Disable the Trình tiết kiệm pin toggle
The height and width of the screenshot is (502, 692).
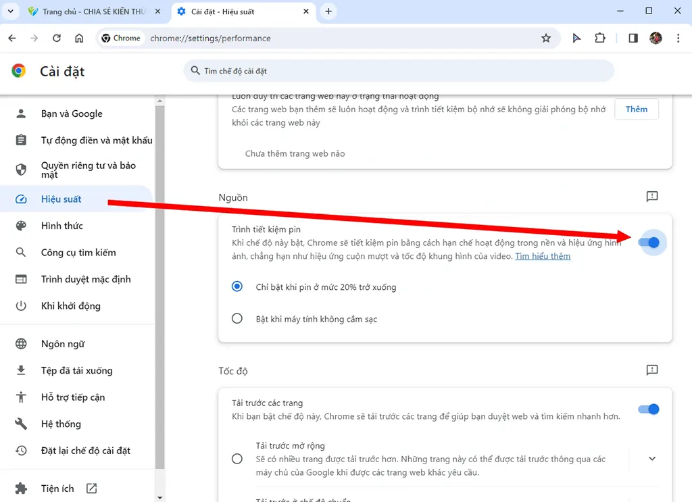pyautogui.click(x=649, y=243)
